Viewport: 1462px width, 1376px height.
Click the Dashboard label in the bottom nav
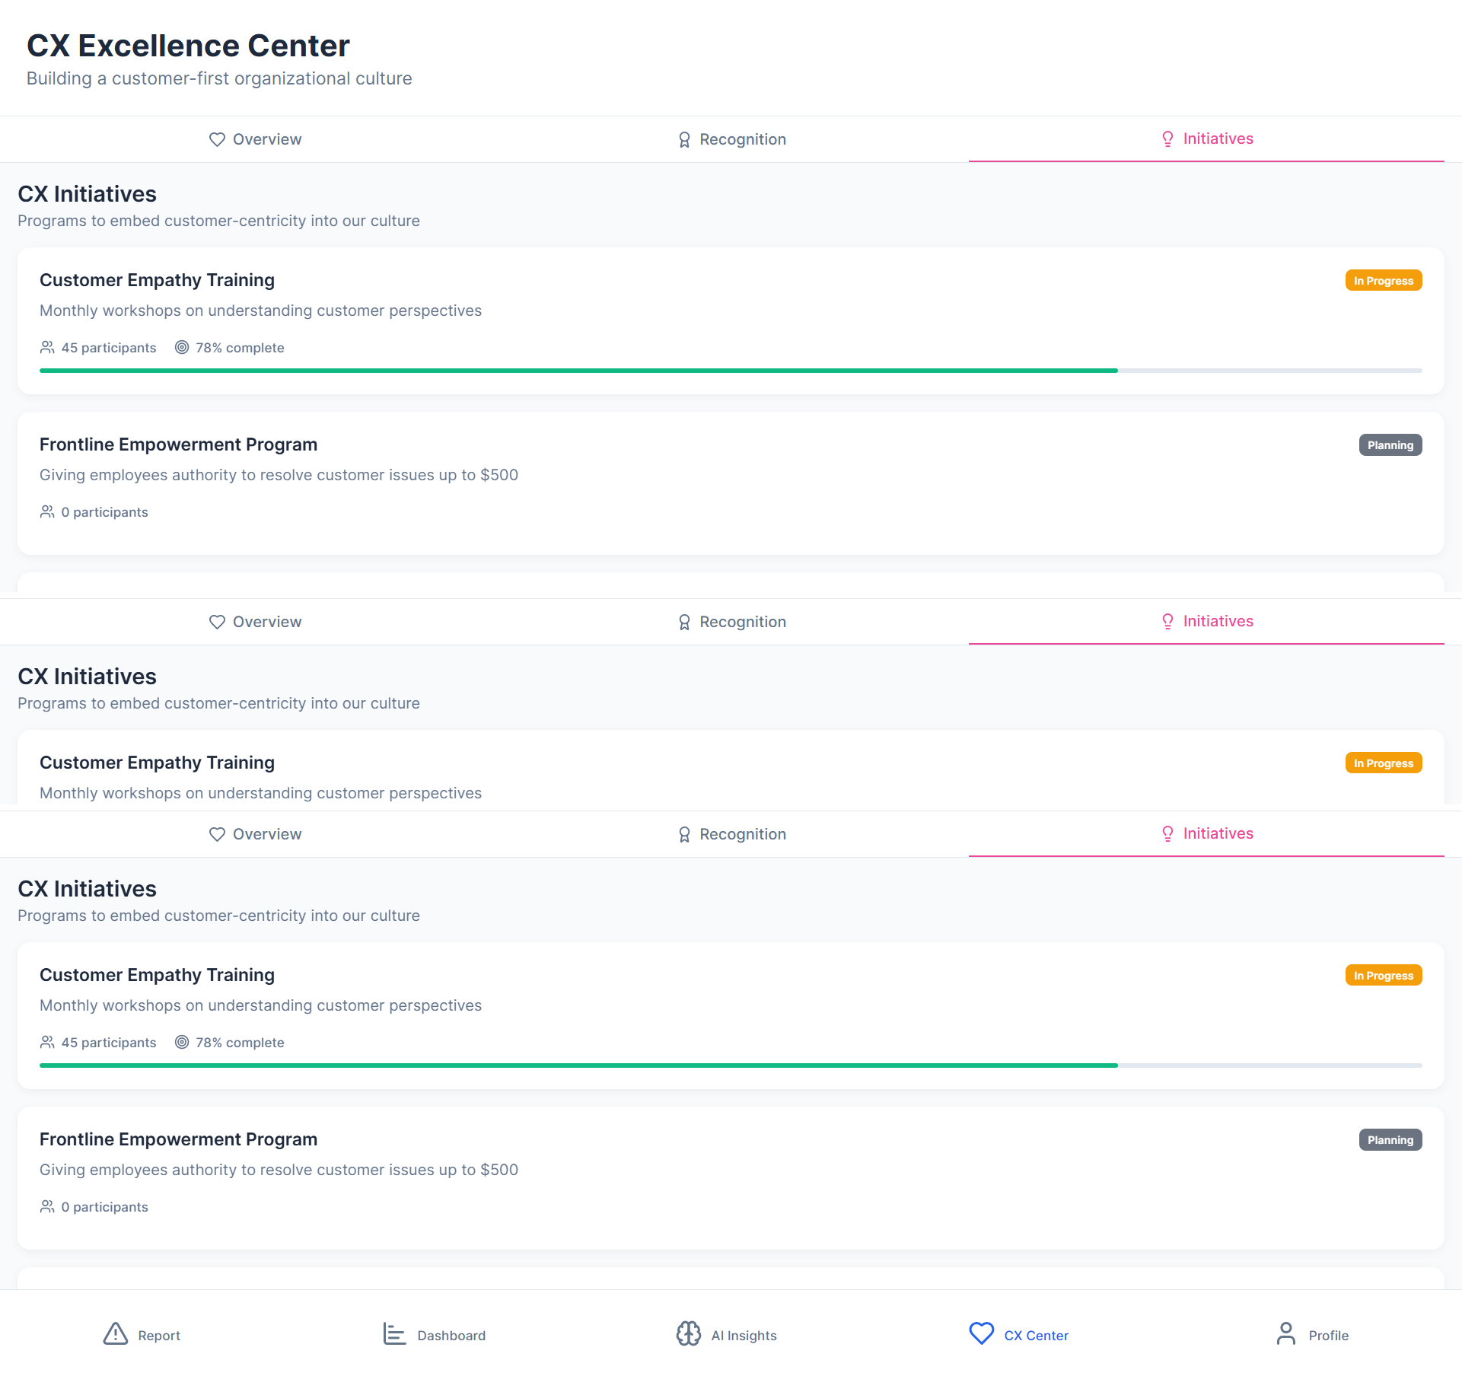[451, 1336]
